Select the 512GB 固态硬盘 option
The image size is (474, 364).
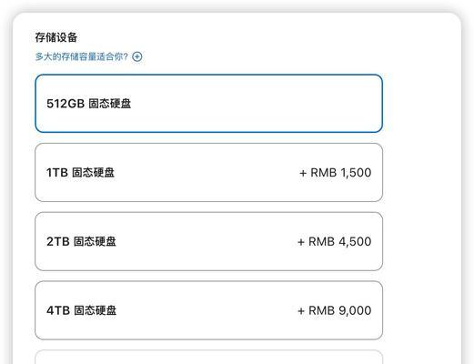pos(208,104)
